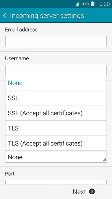This screenshot has height=199, width=112.
Task: Tap the Next button
Action: point(84,192)
